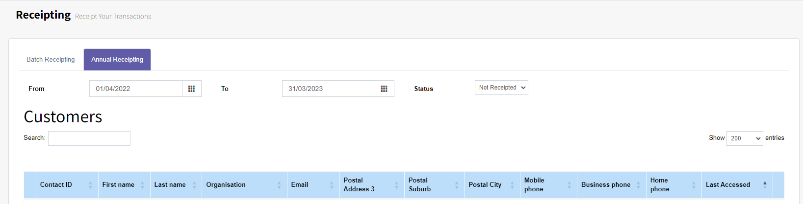Sort table by Postal Suburb arrows
This screenshot has height=204, width=803.
(456, 185)
